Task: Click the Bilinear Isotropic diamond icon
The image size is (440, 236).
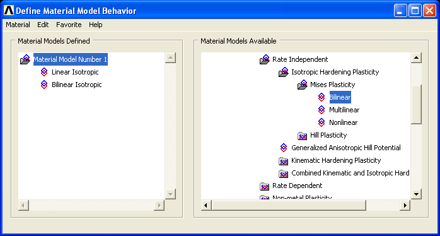Action: click(44, 85)
